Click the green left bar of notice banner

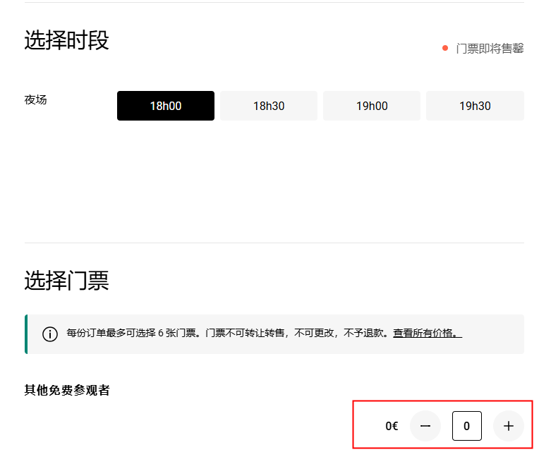pos(26,334)
